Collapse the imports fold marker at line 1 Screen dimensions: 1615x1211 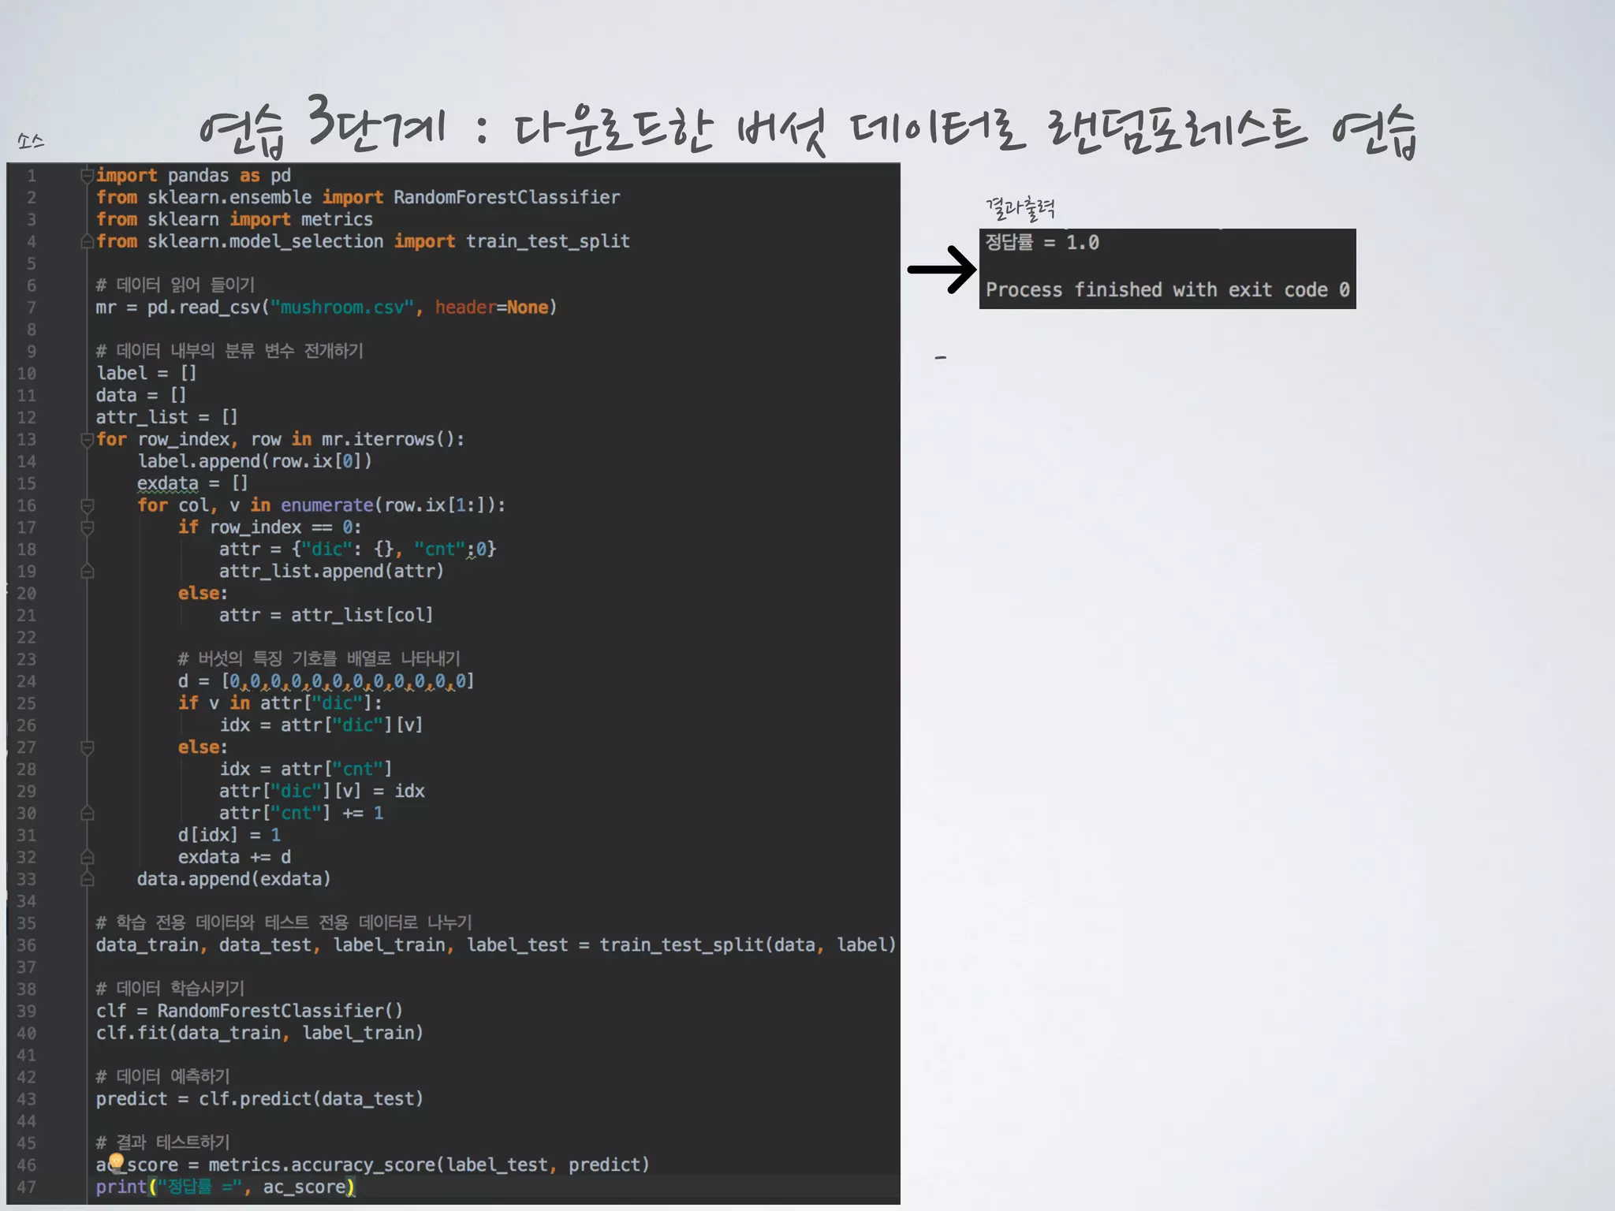88,175
